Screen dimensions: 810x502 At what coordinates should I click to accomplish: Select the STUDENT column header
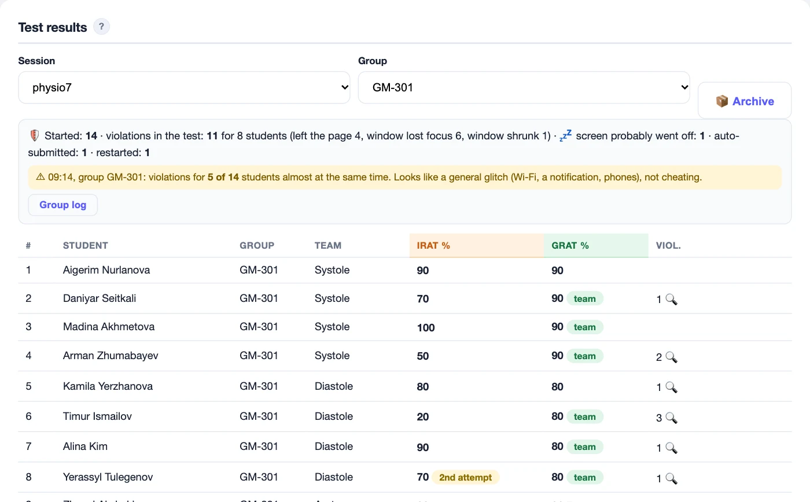click(86, 245)
